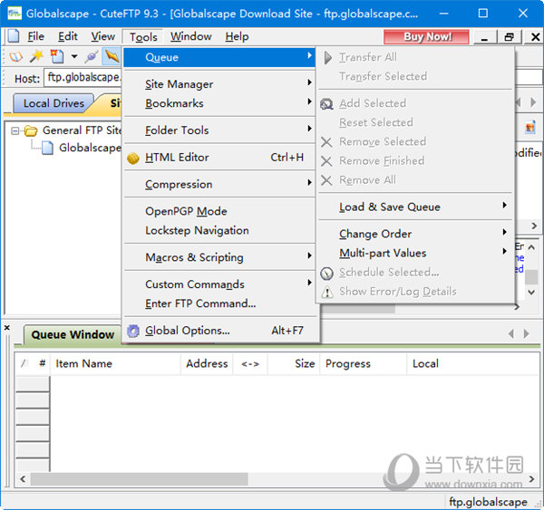Click the Host input field
This screenshot has width=544, height=510.
point(83,77)
